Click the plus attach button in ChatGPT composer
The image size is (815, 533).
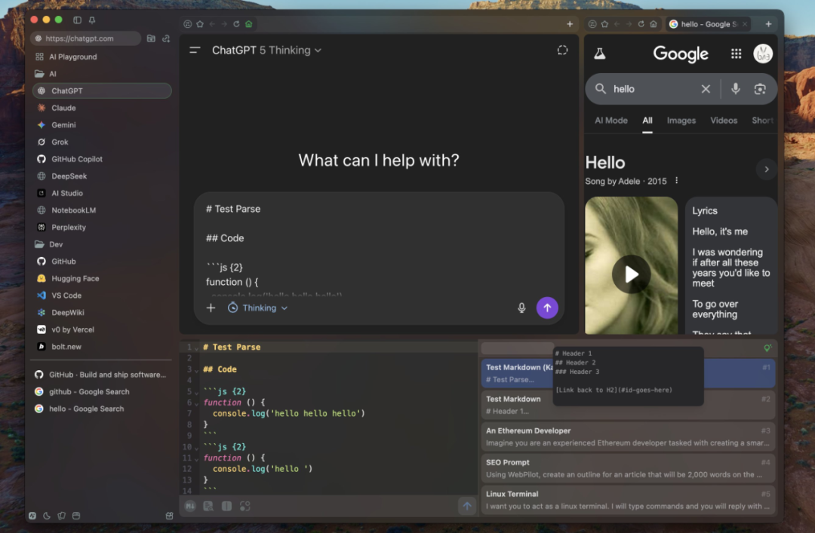pyautogui.click(x=211, y=308)
